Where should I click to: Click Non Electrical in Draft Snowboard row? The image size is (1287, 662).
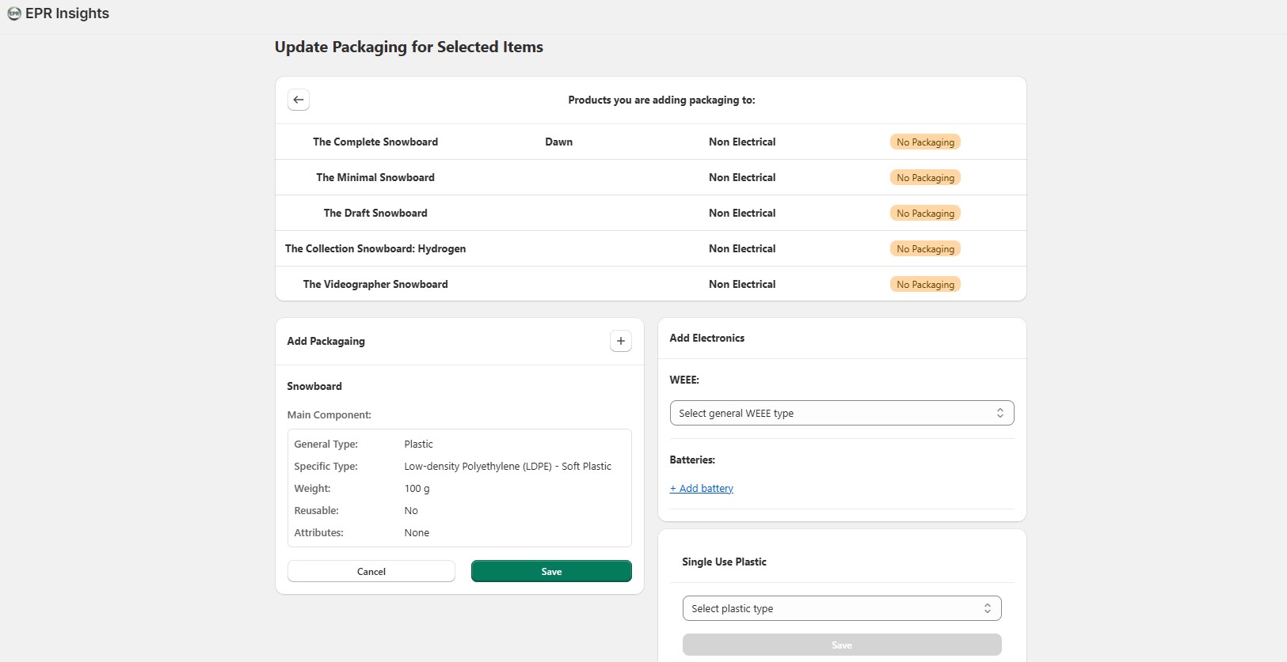742,213
